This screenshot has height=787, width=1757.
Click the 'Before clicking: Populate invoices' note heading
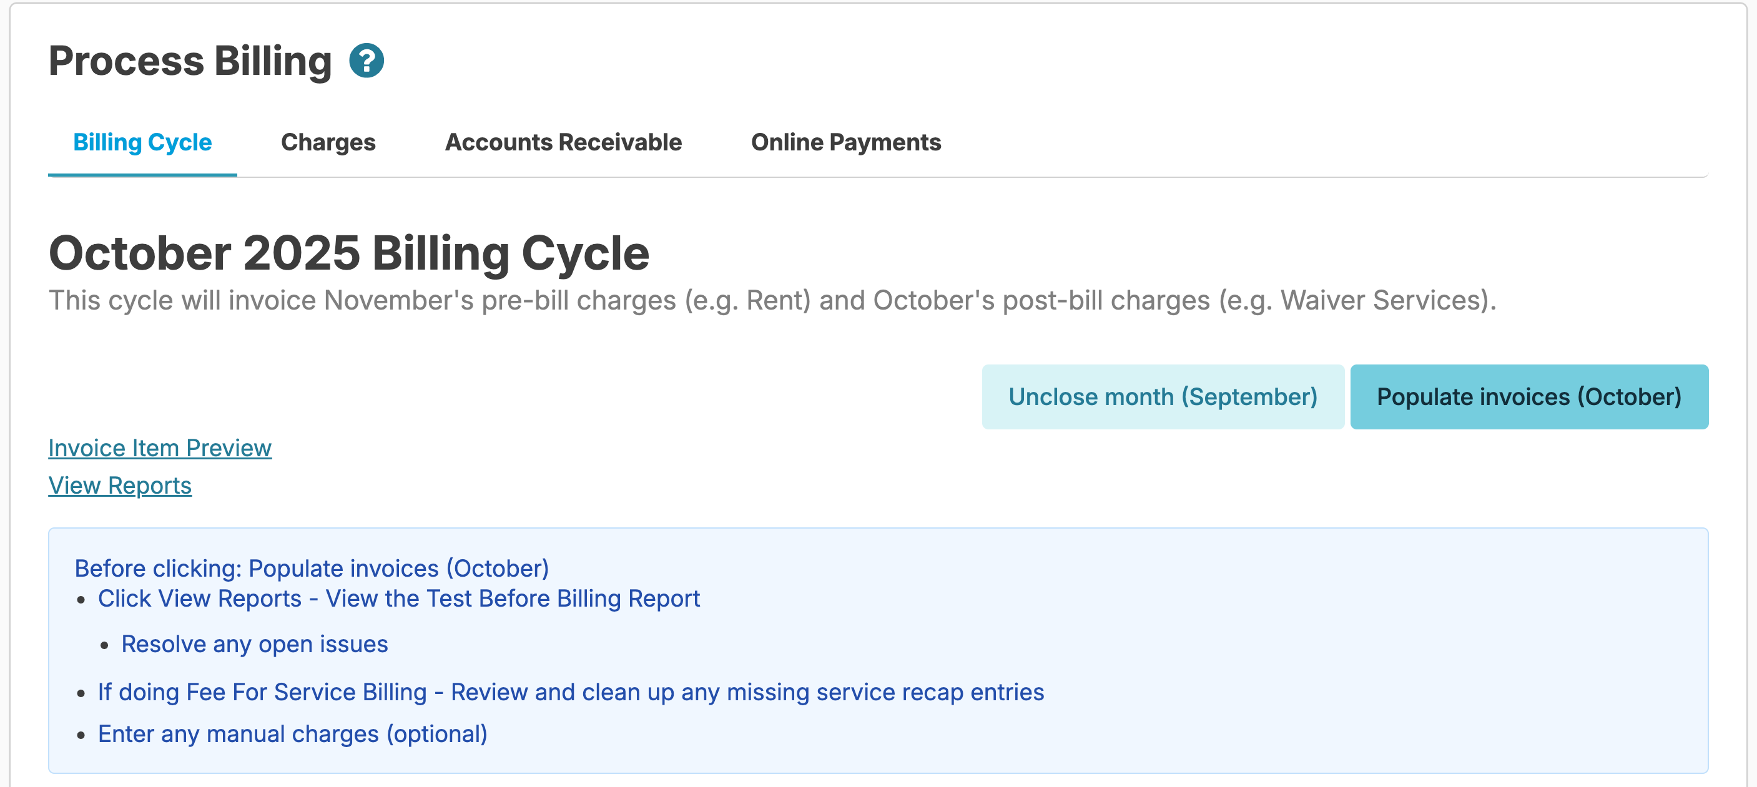pos(311,568)
